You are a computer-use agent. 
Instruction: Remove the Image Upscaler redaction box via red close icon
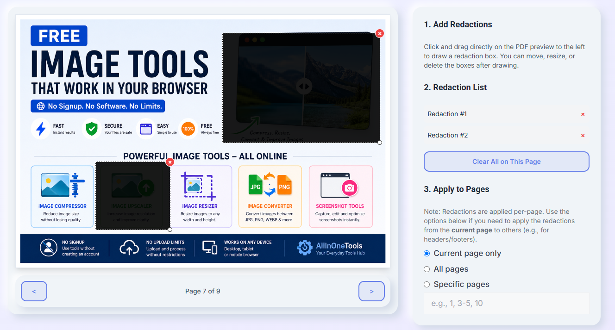[170, 162]
